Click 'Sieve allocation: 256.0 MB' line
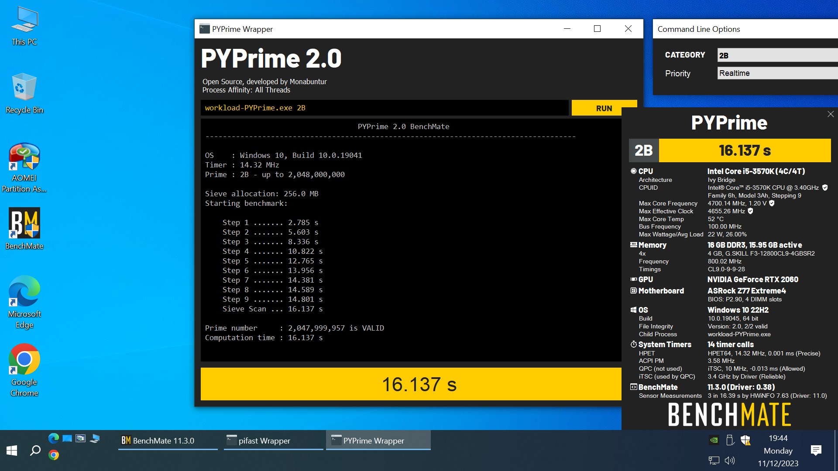This screenshot has height=471, width=838. coord(261,194)
